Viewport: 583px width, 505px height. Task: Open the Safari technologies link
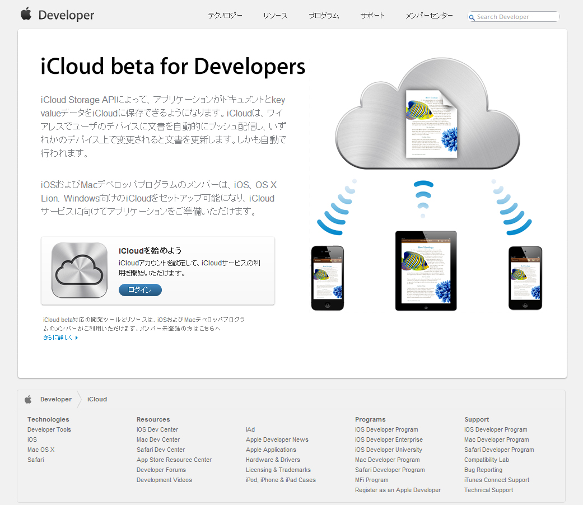(x=36, y=460)
